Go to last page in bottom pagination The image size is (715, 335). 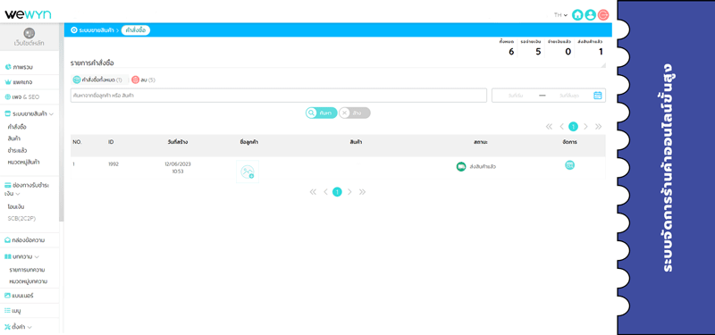362,192
